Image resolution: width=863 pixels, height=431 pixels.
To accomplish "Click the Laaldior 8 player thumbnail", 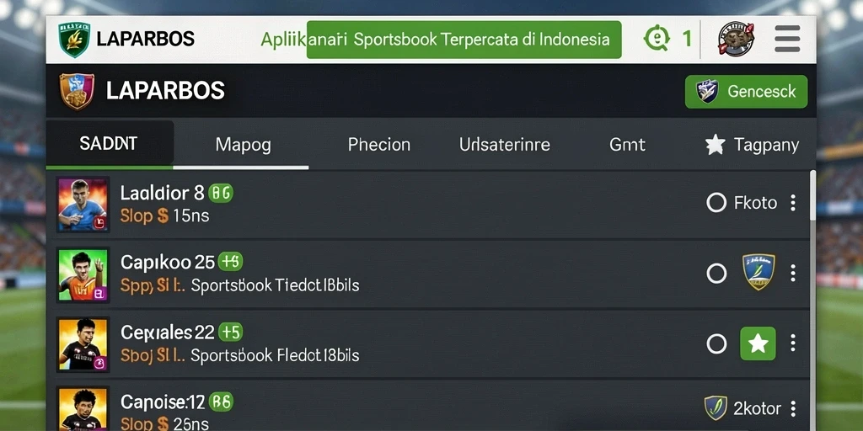I will [x=83, y=204].
